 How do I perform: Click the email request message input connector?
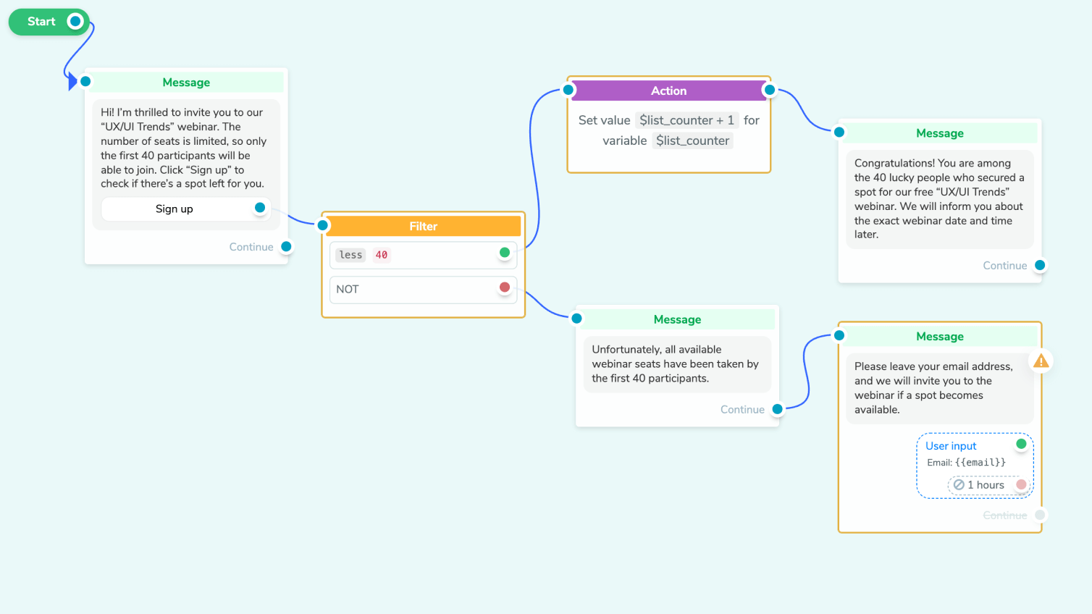coord(839,335)
